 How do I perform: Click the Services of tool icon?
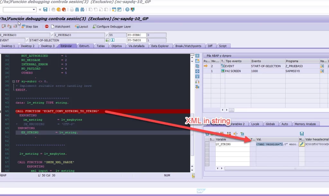(x=197, y=87)
